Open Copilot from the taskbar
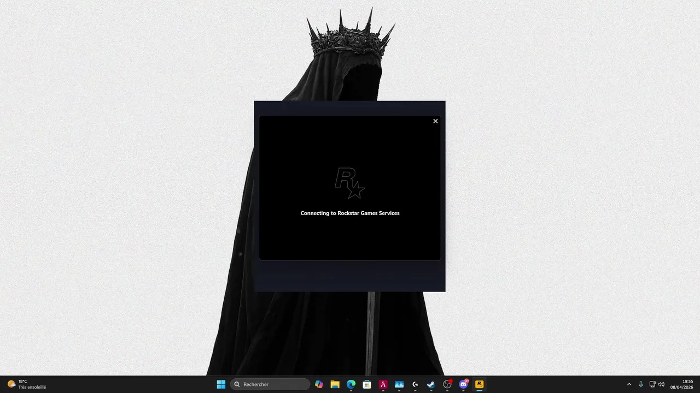Image resolution: width=700 pixels, height=393 pixels. [x=319, y=384]
